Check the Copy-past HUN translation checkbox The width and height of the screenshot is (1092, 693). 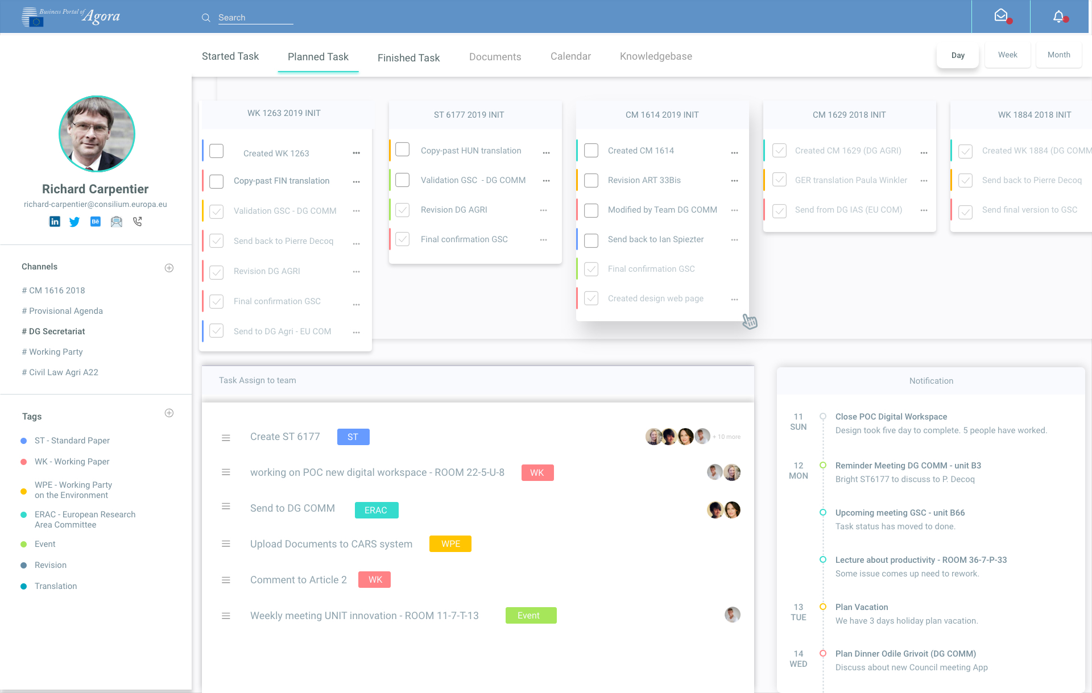point(403,150)
